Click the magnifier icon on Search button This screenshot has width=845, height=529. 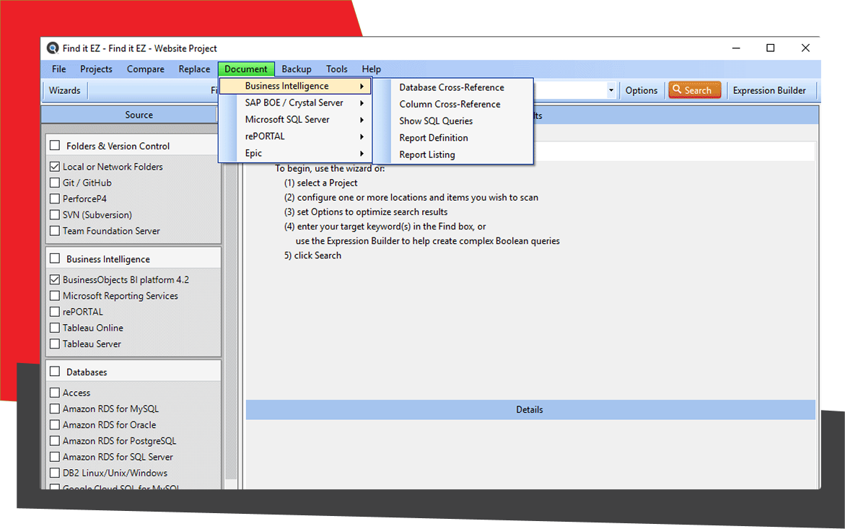[678, 89]
